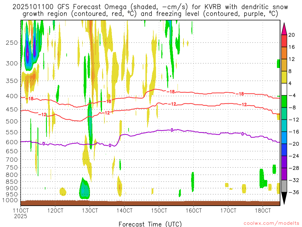The width and height of the screenshot is (302, 227).
Task: Click the gray colorbar segment between -32 and -36
Action: 284,186
